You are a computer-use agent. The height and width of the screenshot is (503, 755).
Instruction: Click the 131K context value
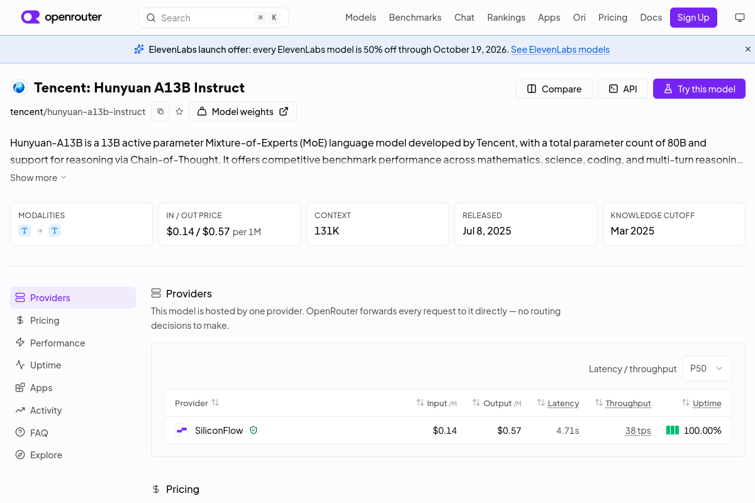pos(327,231)
